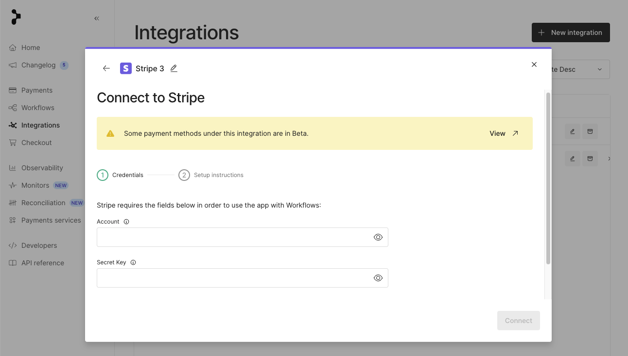
Task: Click the Payments card icon
Action: pos(13,90)
